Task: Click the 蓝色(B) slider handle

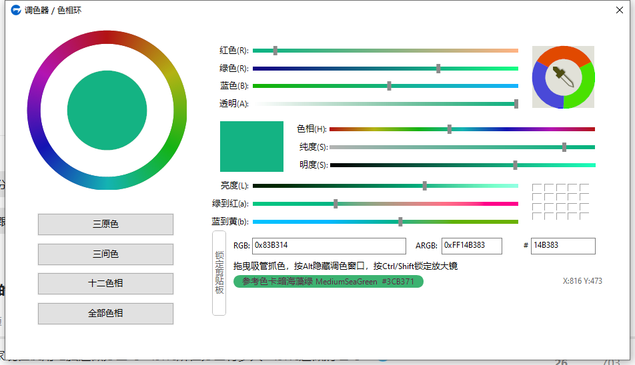Action: pos(389,86)
